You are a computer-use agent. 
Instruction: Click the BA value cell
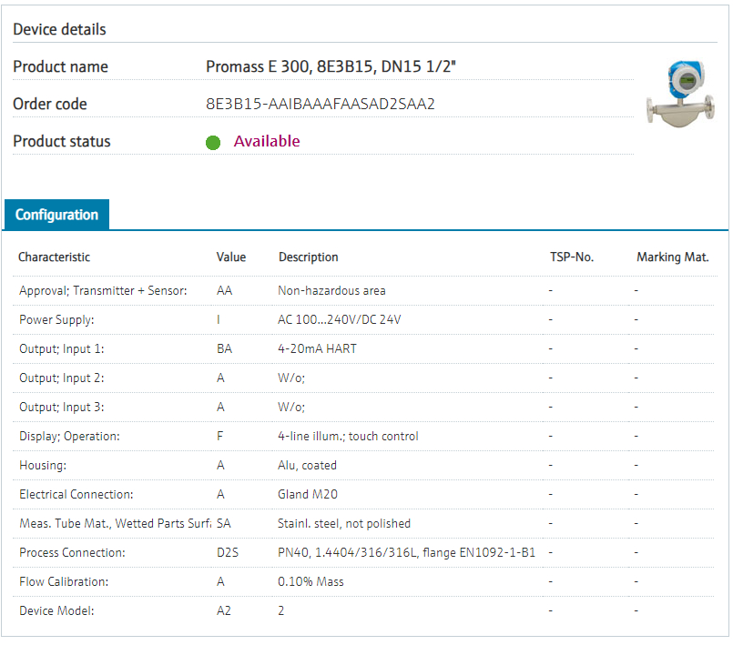224,349
